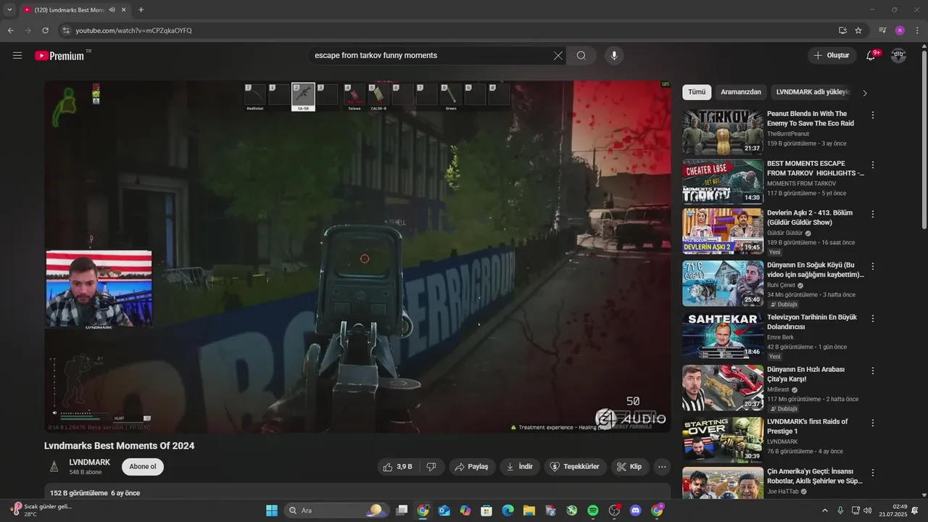Open the account avatar menu
This screenshot has height=522, width=928.
coord(898,56)
